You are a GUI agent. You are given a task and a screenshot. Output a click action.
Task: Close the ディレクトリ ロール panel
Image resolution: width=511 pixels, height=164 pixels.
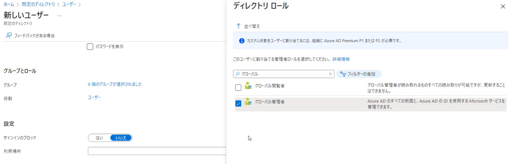[x=503, y=6]
